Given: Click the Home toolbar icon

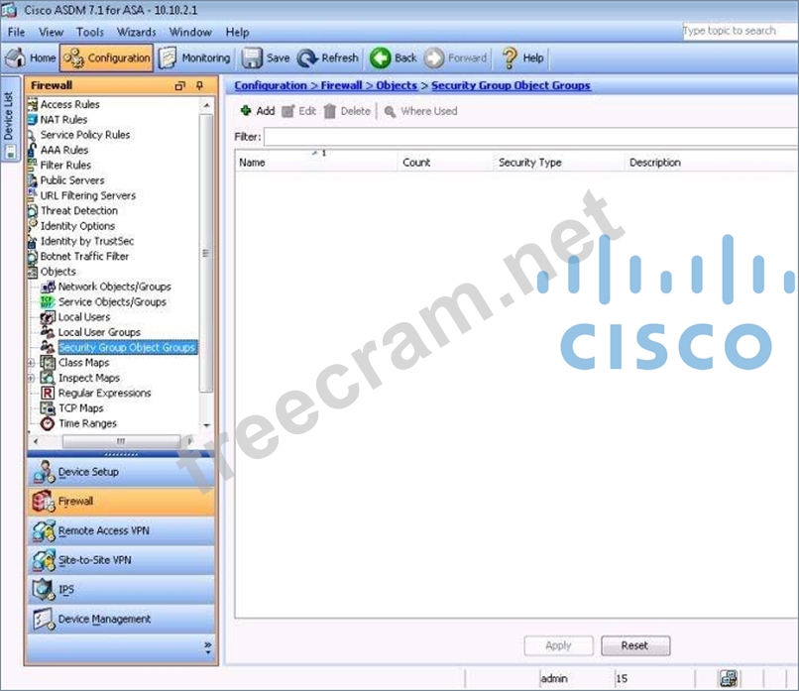Looking at the screenshot, I should point(17,58).
